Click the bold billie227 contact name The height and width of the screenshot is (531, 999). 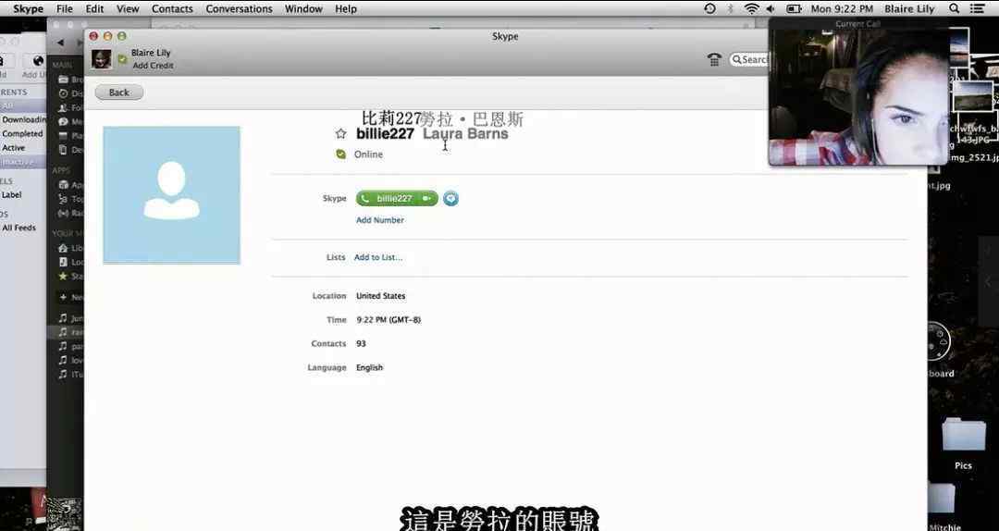pos(386,134)
